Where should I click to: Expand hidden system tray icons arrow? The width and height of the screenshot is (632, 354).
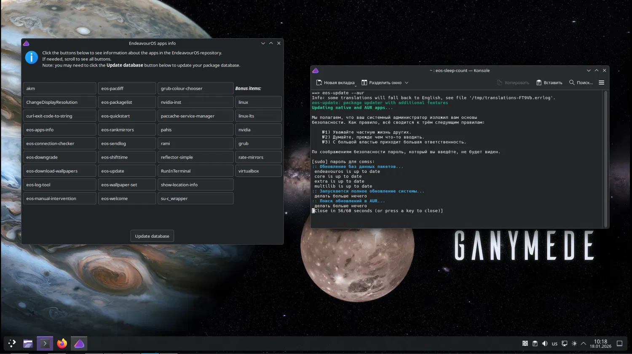[x=584, y=343]
